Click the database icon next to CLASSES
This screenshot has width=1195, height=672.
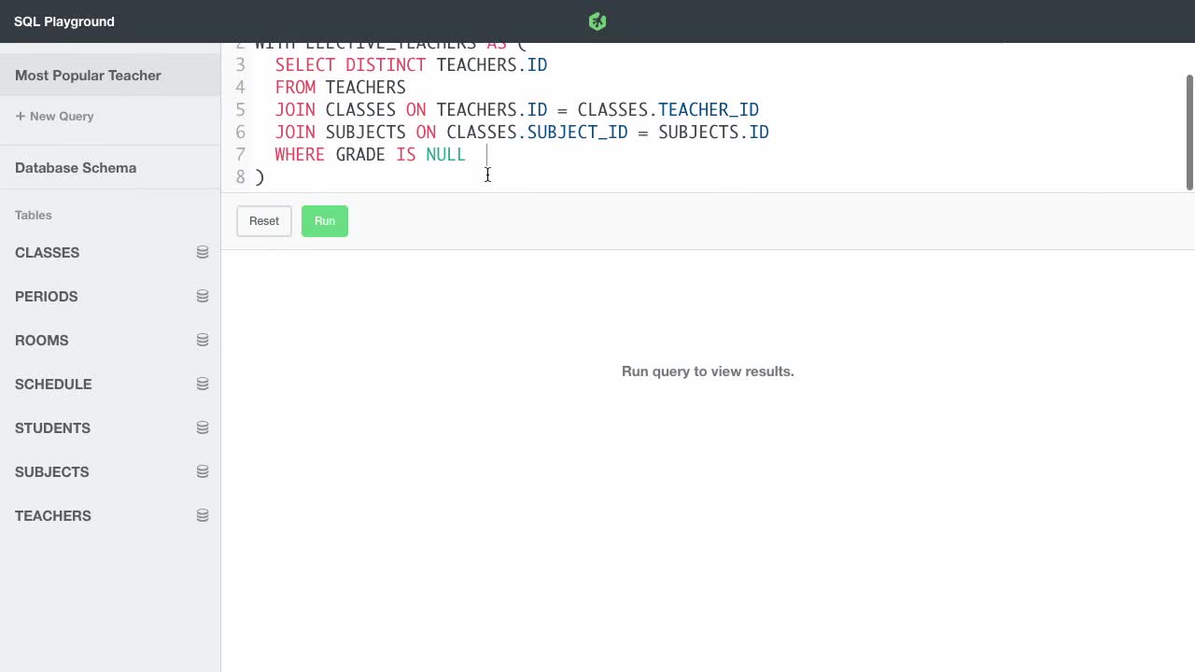(203, 252)
